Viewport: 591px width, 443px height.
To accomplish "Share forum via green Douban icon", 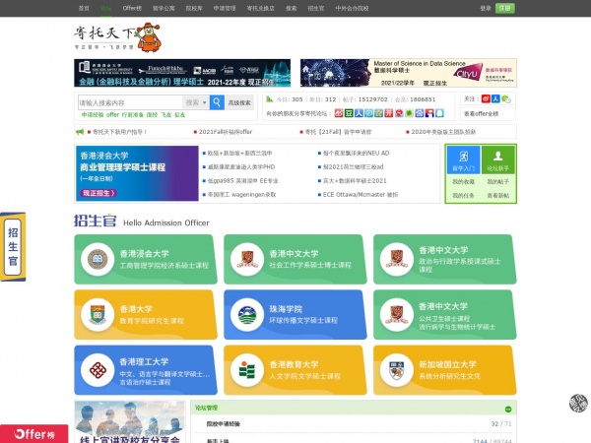I will (349, 113).
